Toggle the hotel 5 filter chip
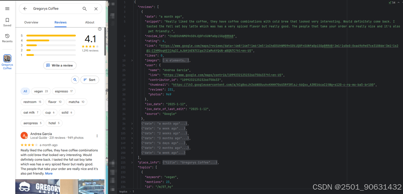403x194 pixels. [x=54, y=123]
